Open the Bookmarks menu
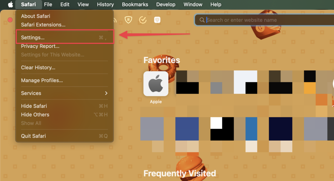 click(135, 5)
